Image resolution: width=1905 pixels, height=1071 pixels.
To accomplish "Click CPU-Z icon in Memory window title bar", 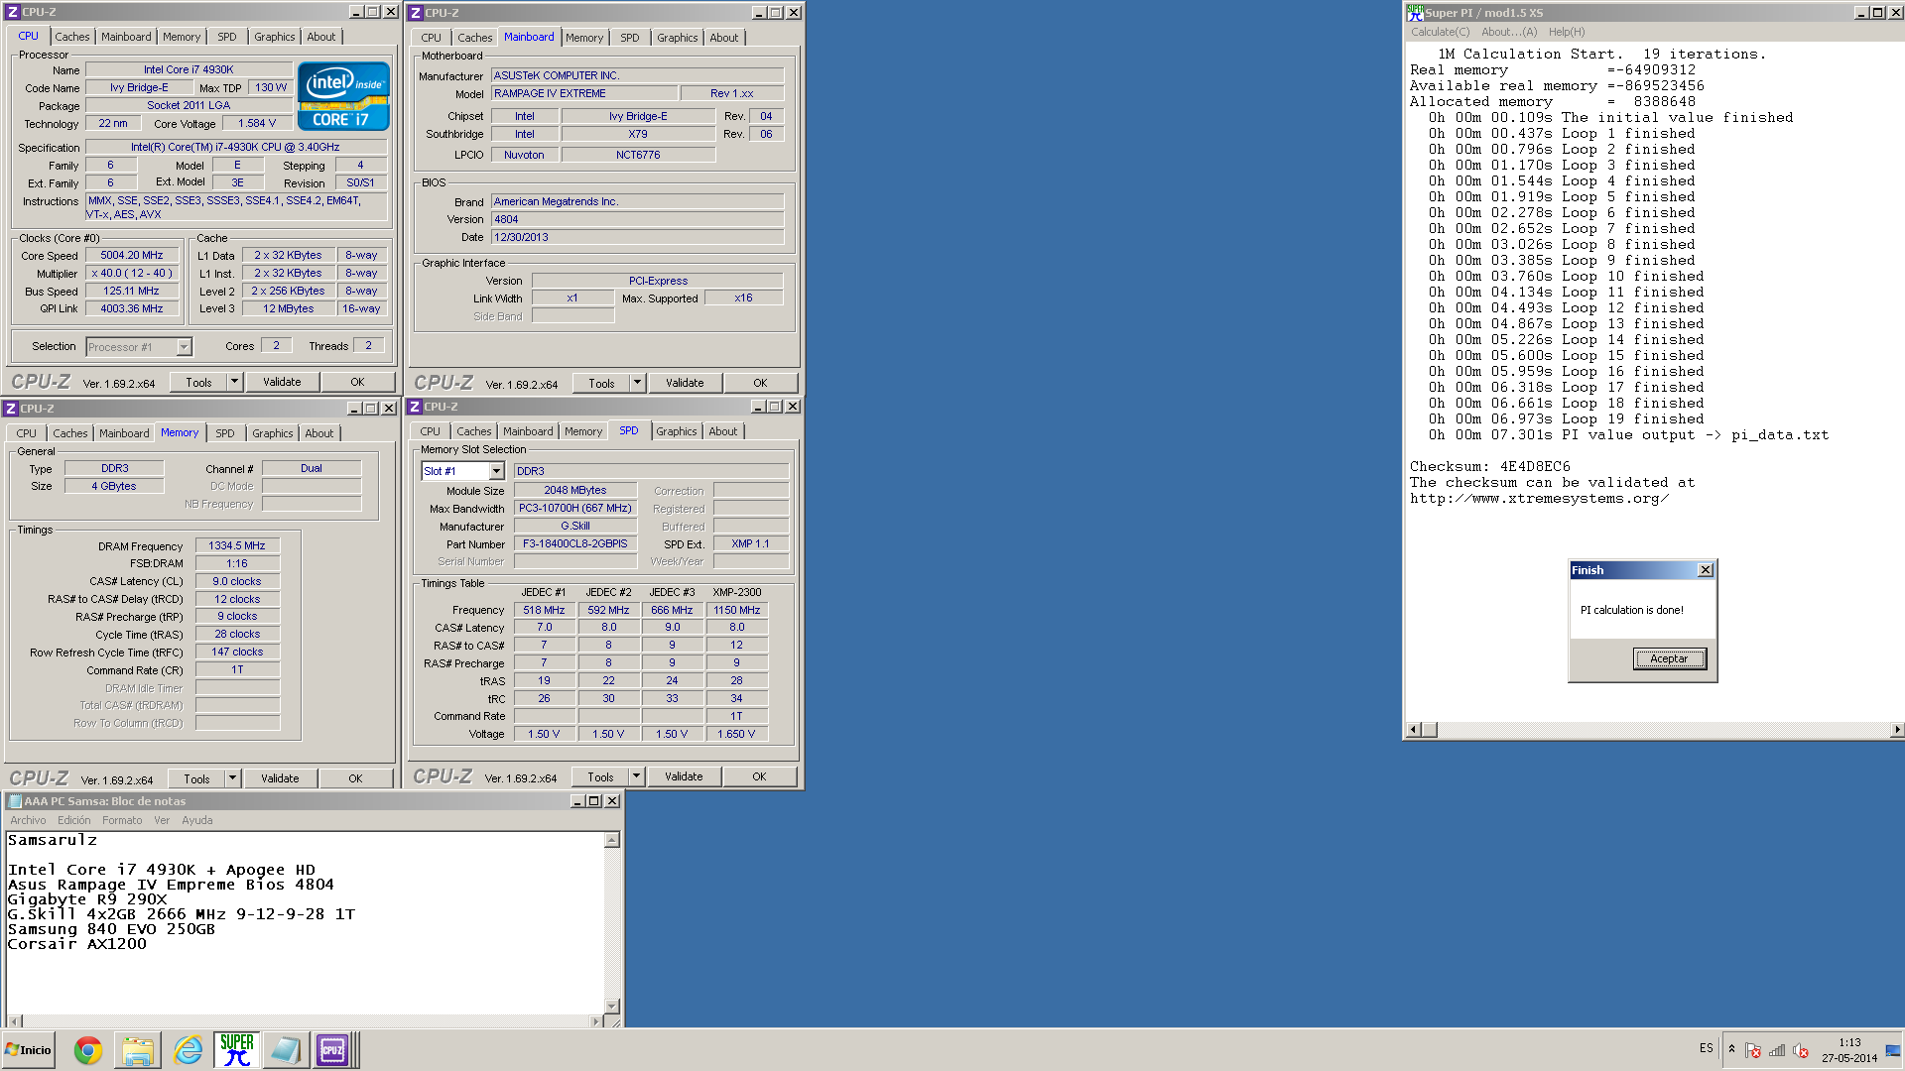I will click(11, 409).
